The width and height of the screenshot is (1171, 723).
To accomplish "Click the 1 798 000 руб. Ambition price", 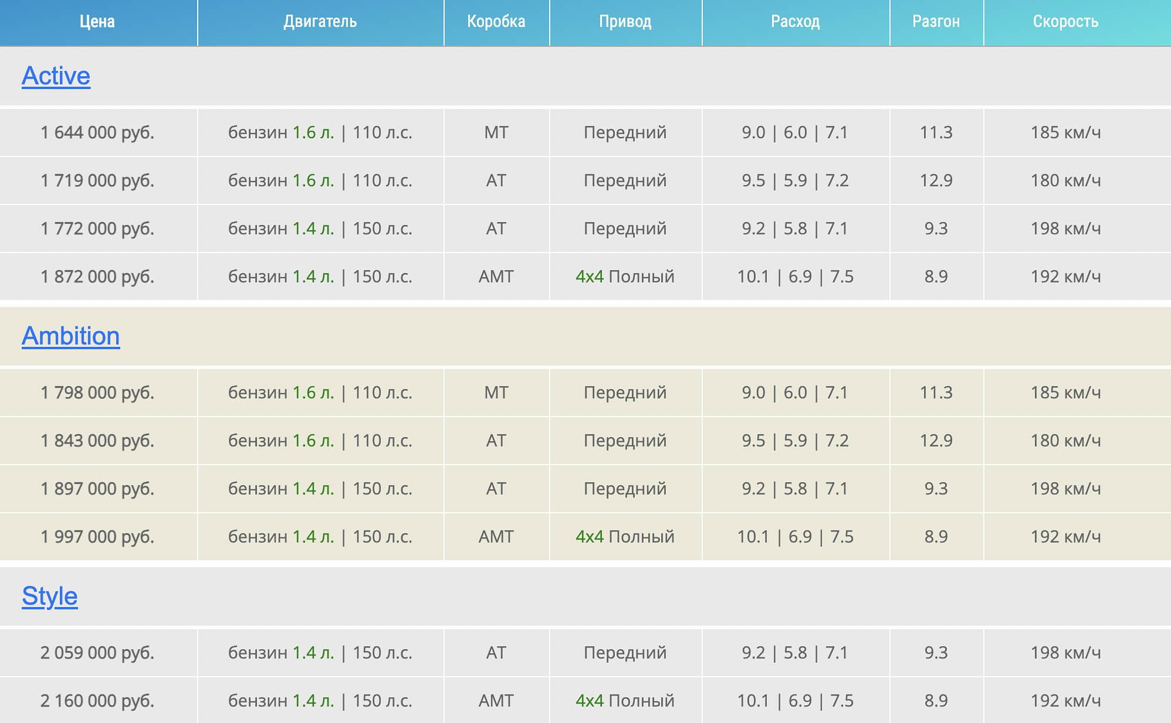I will [x=97, y=393].
